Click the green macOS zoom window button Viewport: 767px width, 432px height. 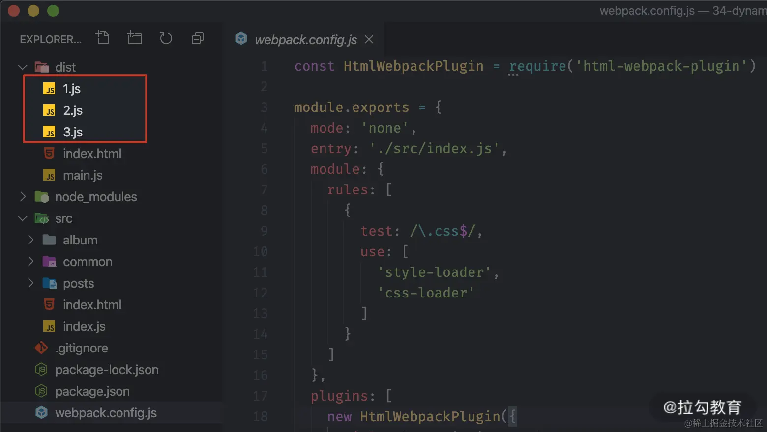[x=53, y=11]
